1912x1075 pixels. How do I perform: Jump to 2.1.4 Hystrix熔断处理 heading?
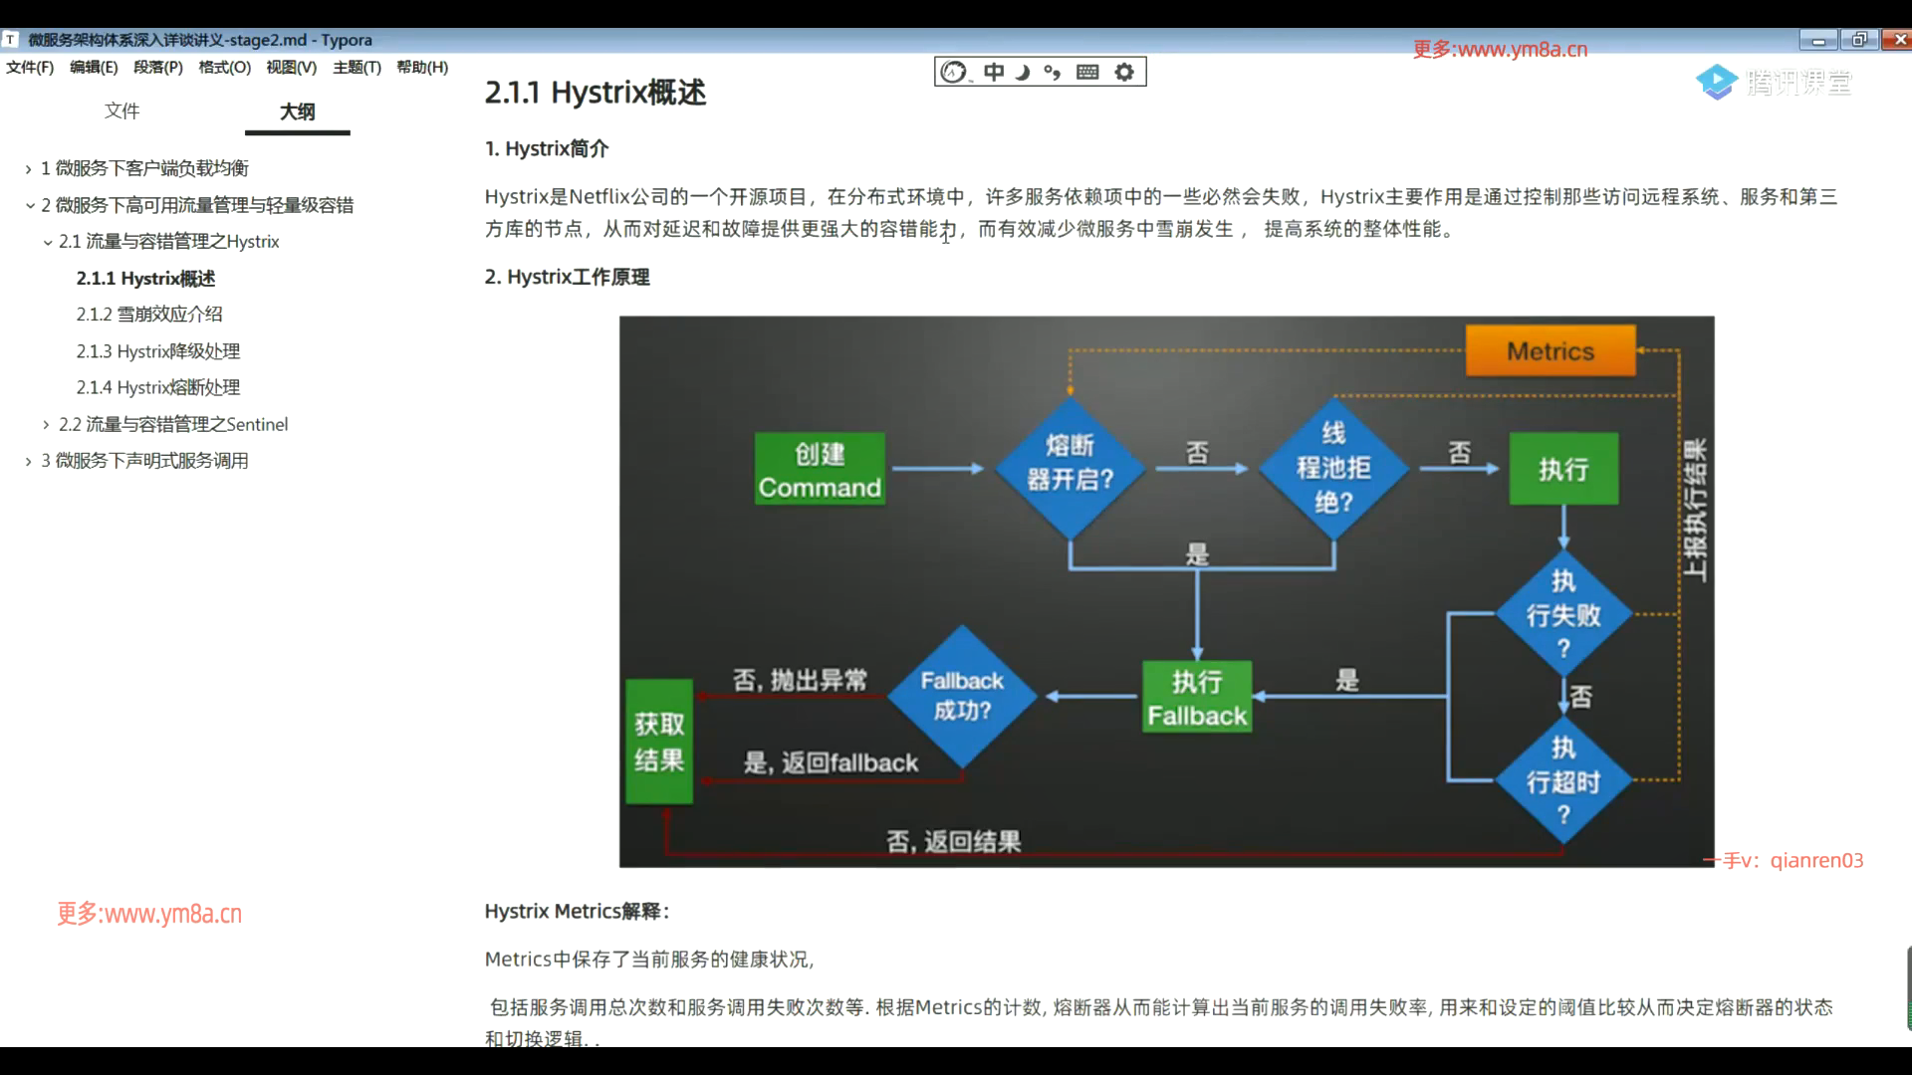tap(158, 387)
